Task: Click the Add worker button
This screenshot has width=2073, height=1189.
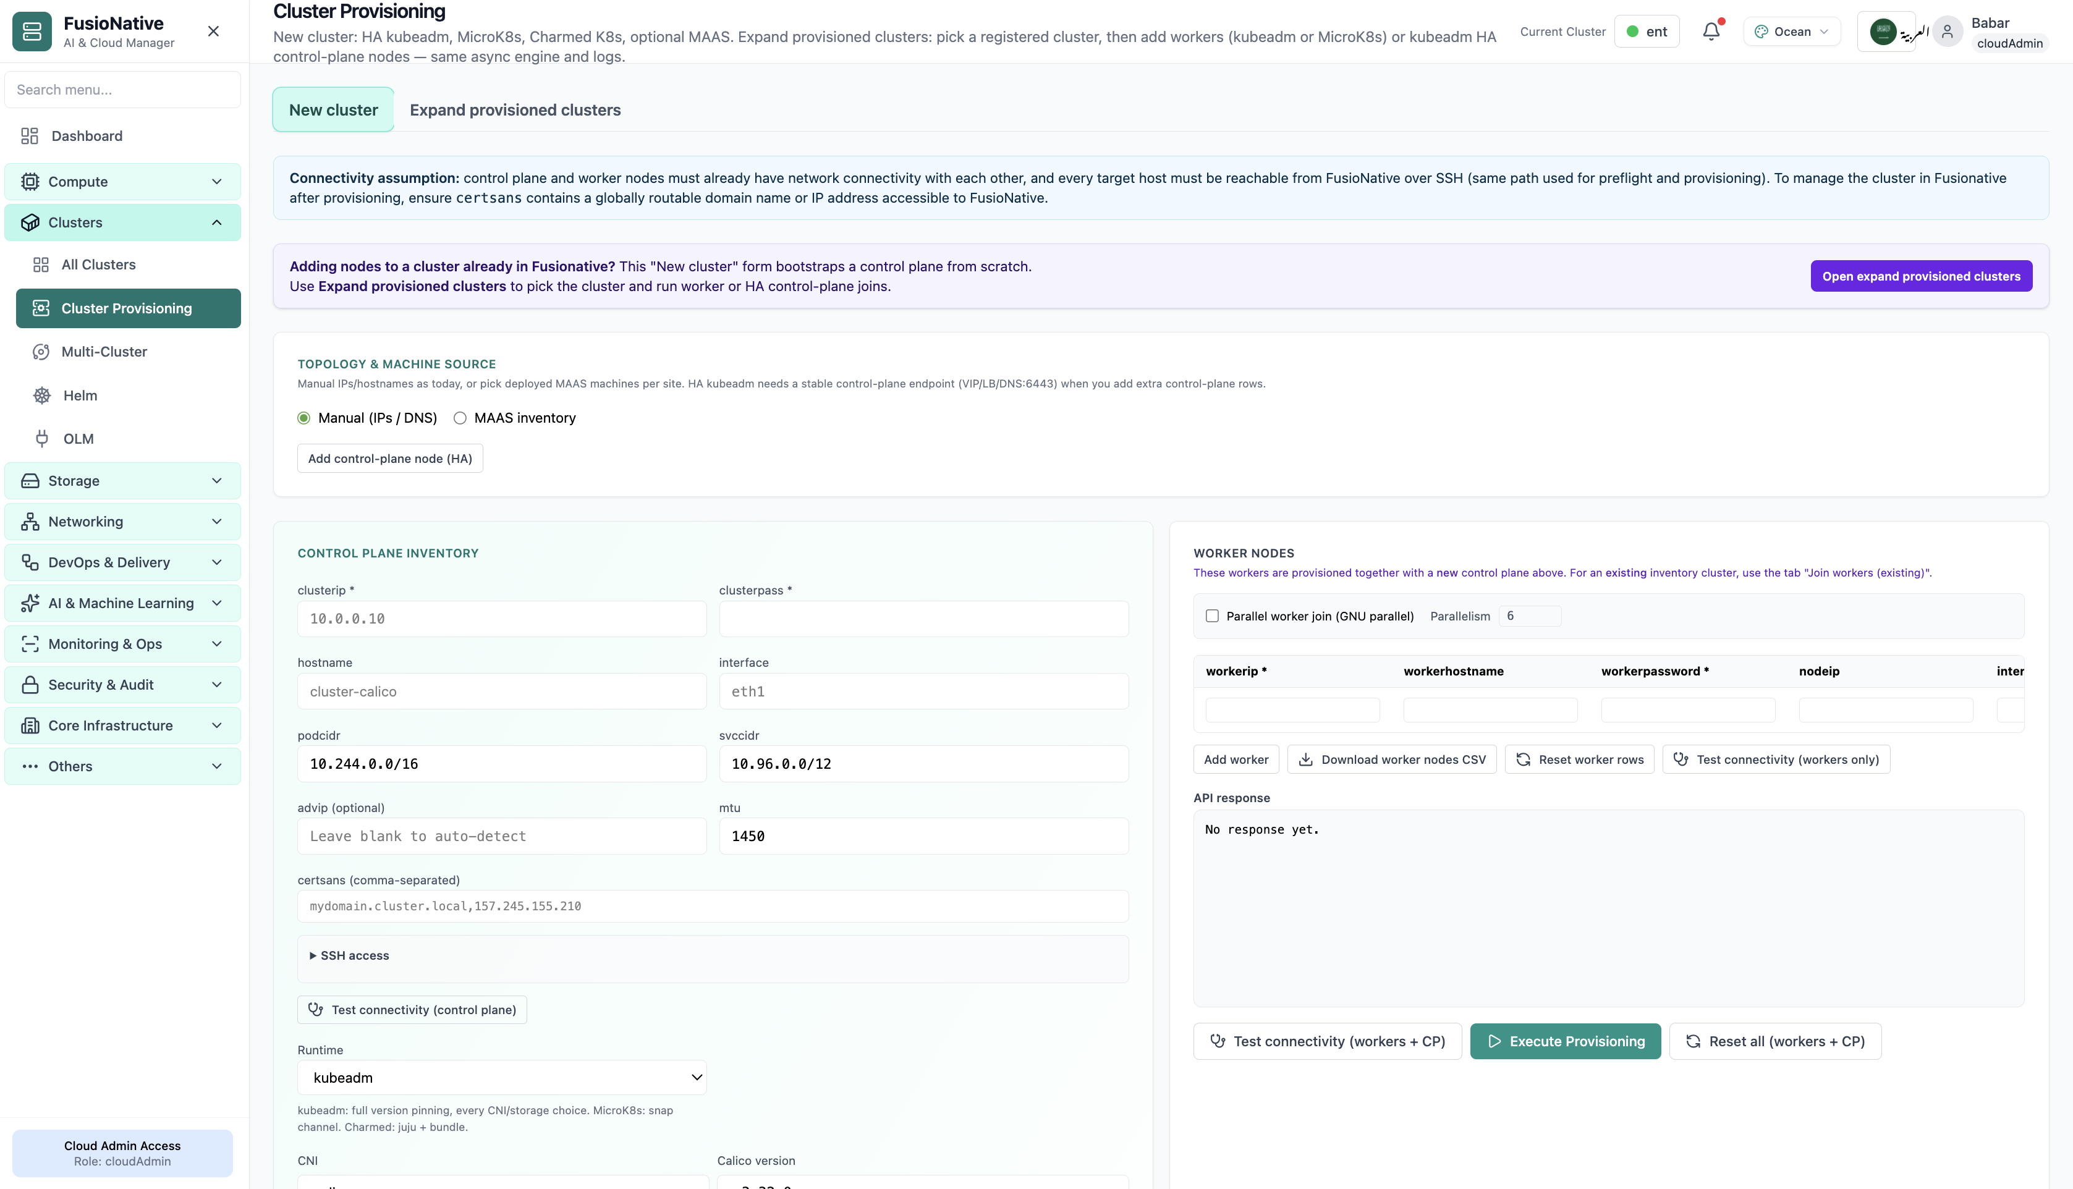Action: click(x=1236, y=760)
